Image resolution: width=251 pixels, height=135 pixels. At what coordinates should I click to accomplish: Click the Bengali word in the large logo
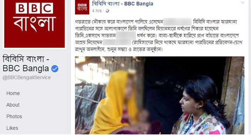click(x=35, y=24)
